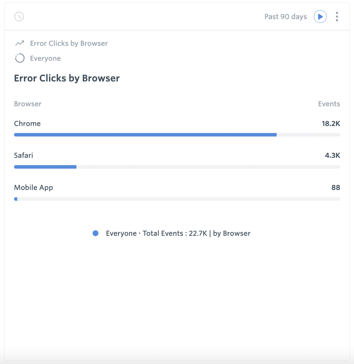Image resolution: width=354 pixels, height=364 pixels.
Task: Open the Past 90 days date selector
Action: tap(285, 17)
